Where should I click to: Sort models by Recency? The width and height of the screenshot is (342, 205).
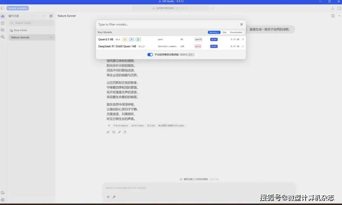pyautogui.click(x=214, y=32)
